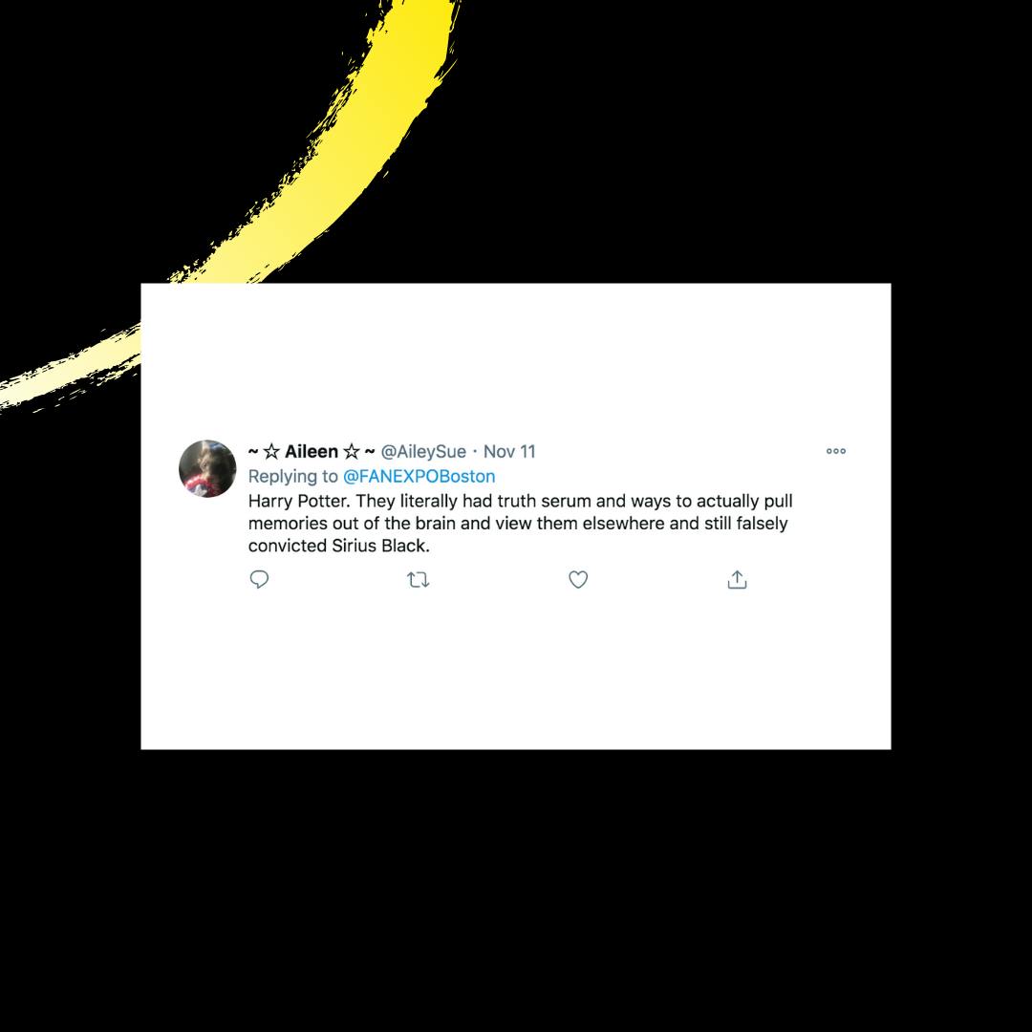Viewport: 1032px width, 1032px height.
Task: Retweet Aileen's tweet
Action: (419, 580)
